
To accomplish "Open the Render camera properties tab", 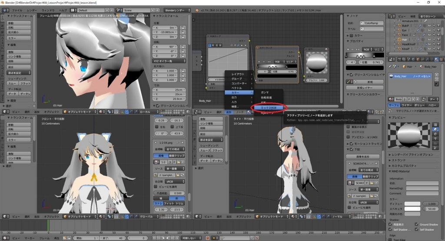I will coord(400,59).
